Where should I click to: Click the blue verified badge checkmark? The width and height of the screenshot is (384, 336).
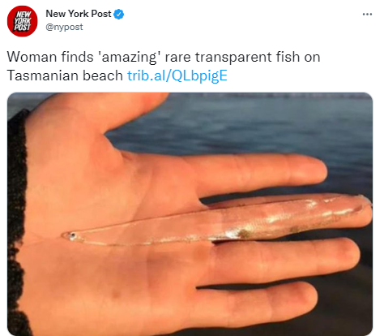pos(119,14)
